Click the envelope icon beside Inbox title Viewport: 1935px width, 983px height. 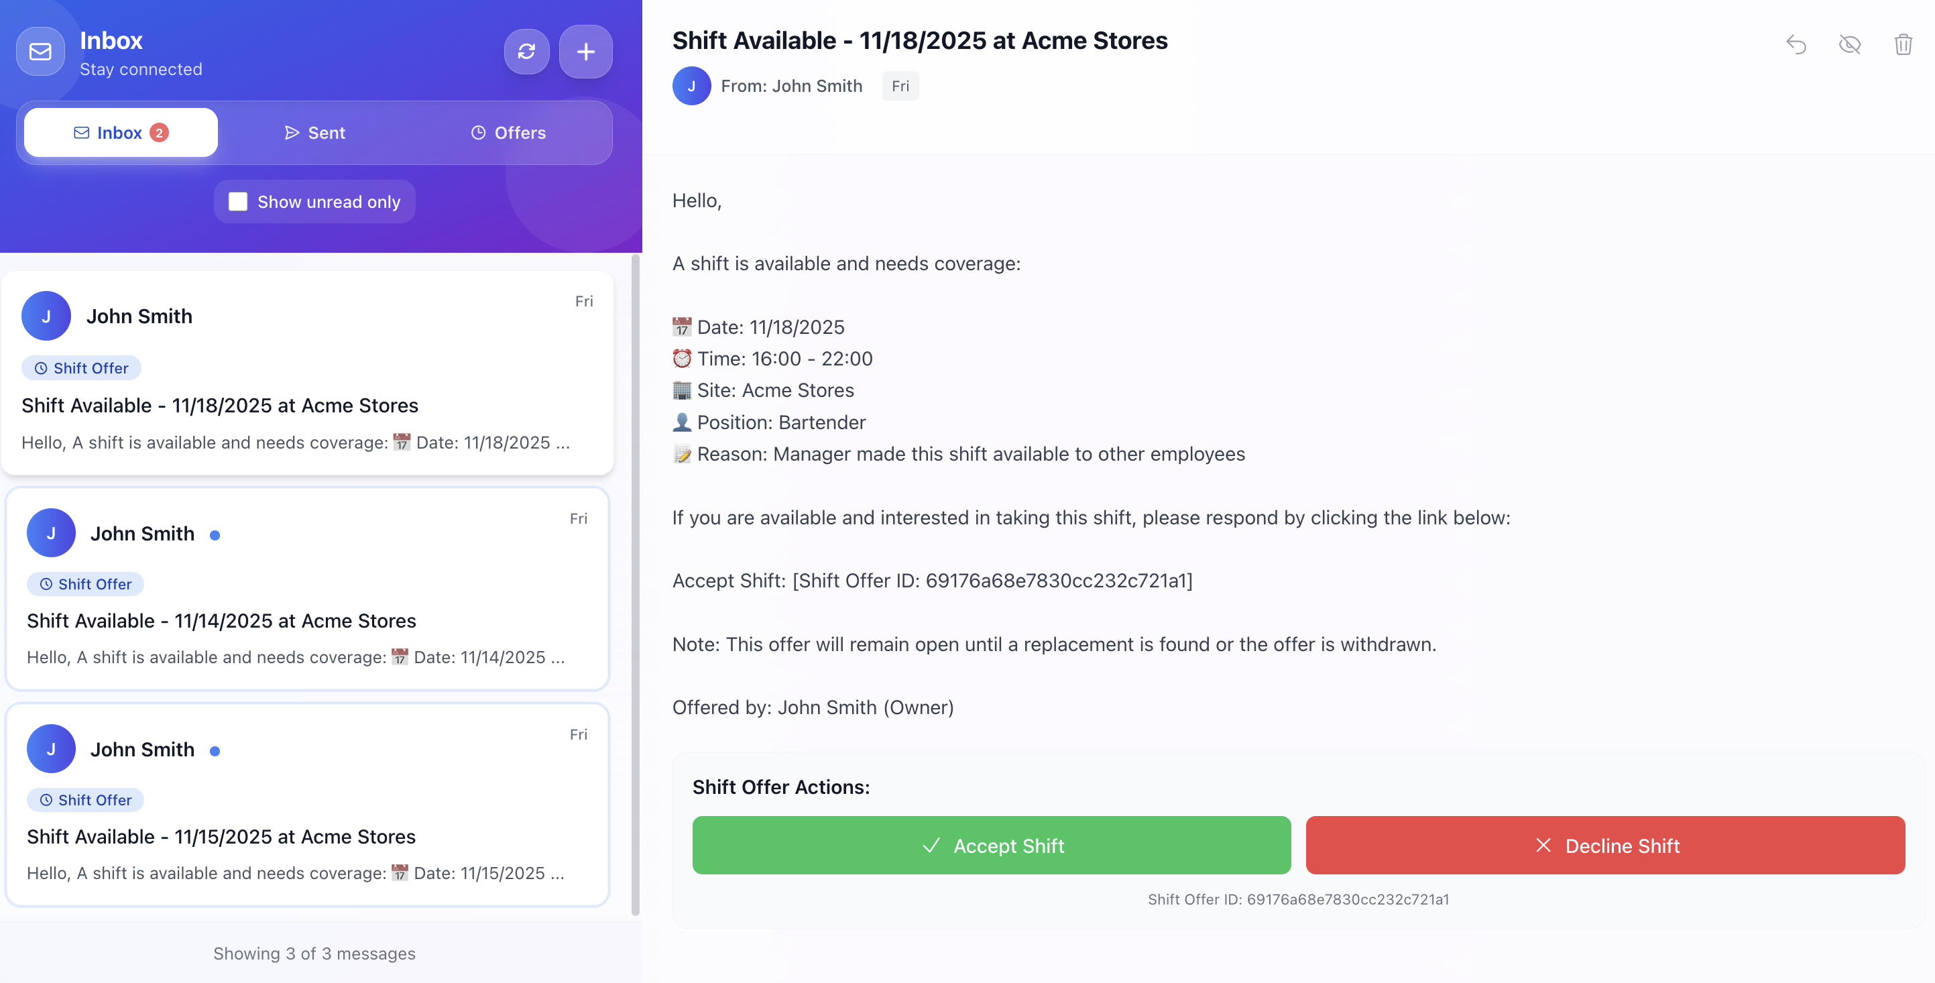point(40,51)
